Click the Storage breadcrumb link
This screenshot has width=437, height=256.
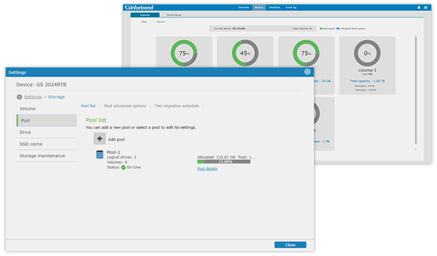57,97
